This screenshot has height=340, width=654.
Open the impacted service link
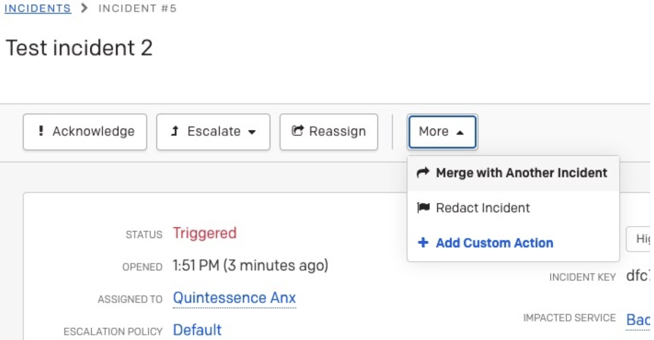tap(638, 319)
